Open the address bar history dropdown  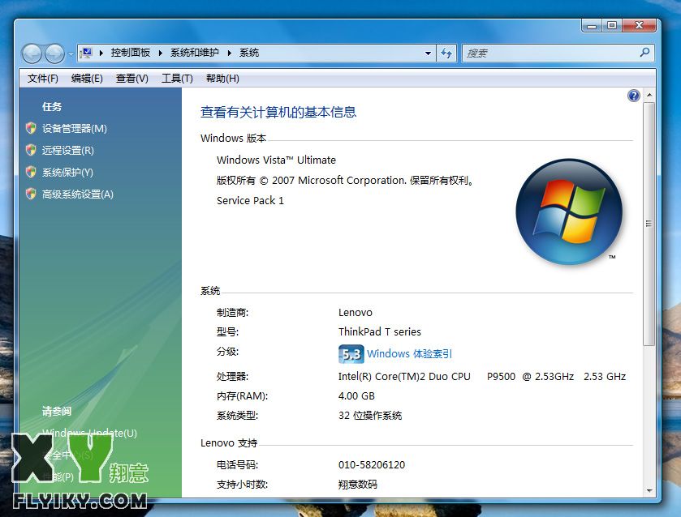[428, 53]
